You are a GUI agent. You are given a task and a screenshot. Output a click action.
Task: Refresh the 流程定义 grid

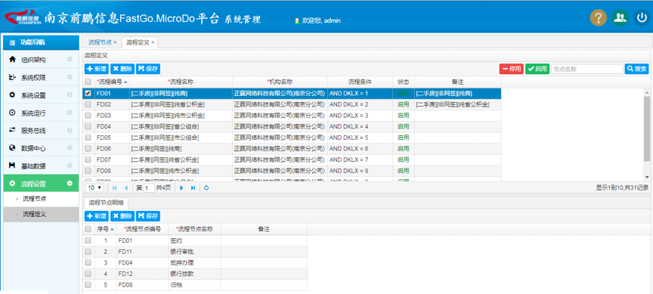pos(206,187)
